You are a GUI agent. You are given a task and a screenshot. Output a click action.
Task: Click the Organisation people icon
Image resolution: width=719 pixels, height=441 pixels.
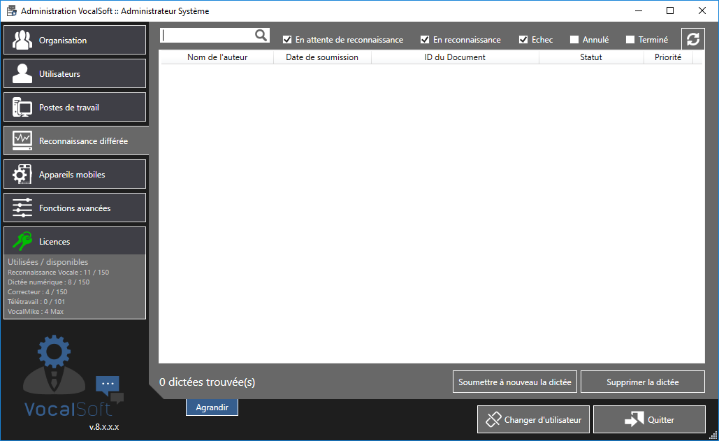point(22,40)
